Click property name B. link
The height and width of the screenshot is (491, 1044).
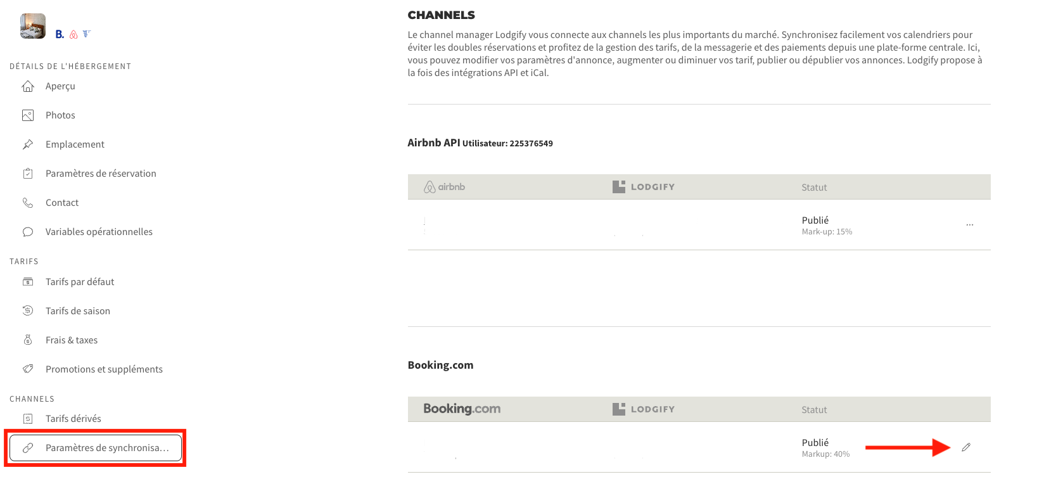(60, 34)
